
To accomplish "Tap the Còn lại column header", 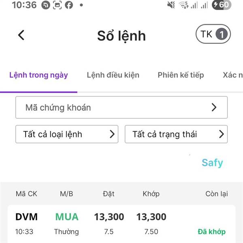I will [x=217, y=194].
